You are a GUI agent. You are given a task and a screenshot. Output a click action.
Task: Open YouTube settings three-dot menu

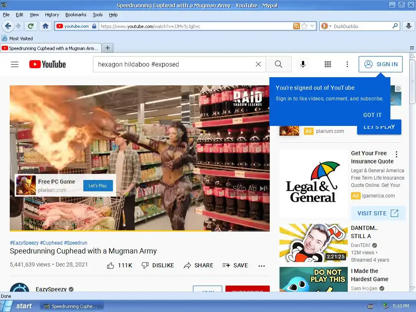[x=347, y=64]
